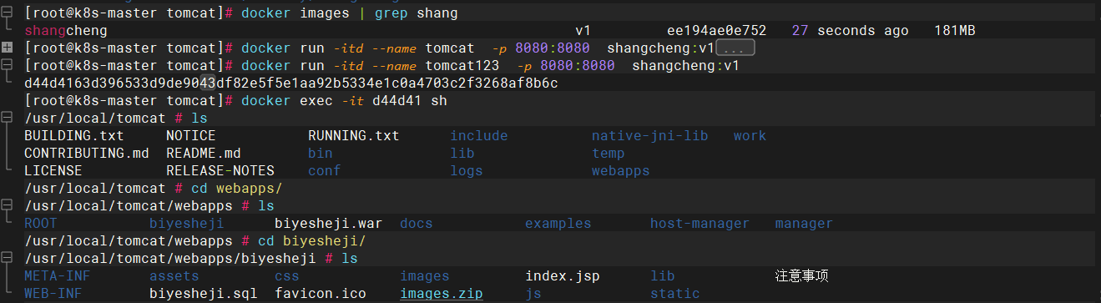Click the 注意事项 entry

coord(802,276)
